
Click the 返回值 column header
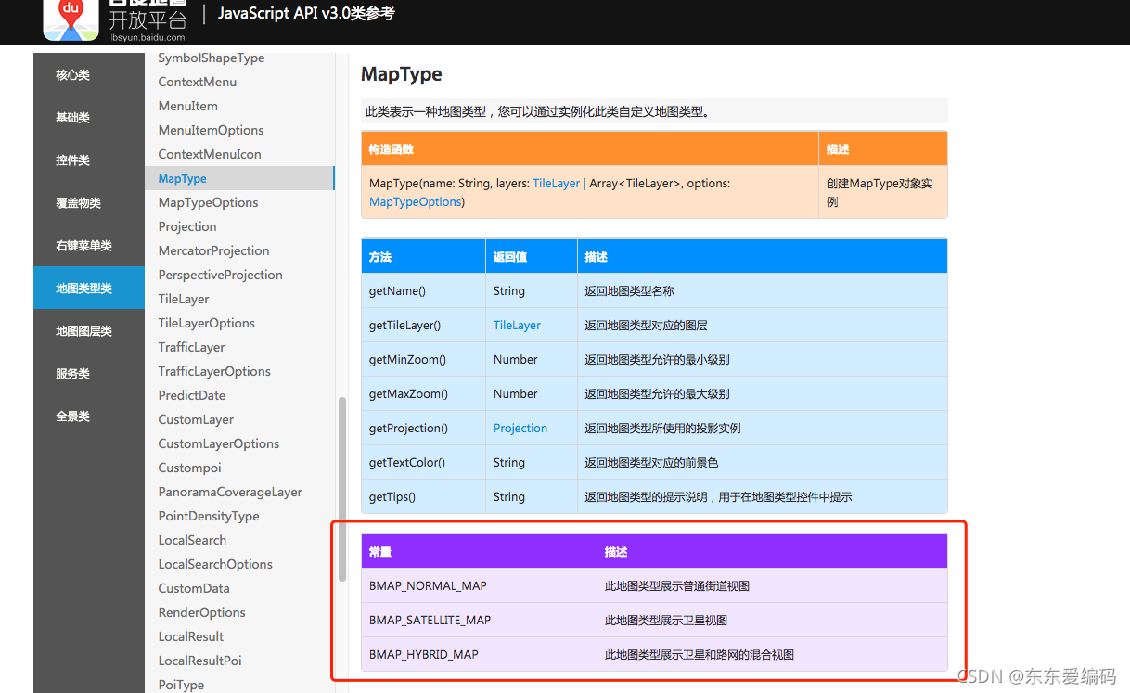click(x=532, y=256)
